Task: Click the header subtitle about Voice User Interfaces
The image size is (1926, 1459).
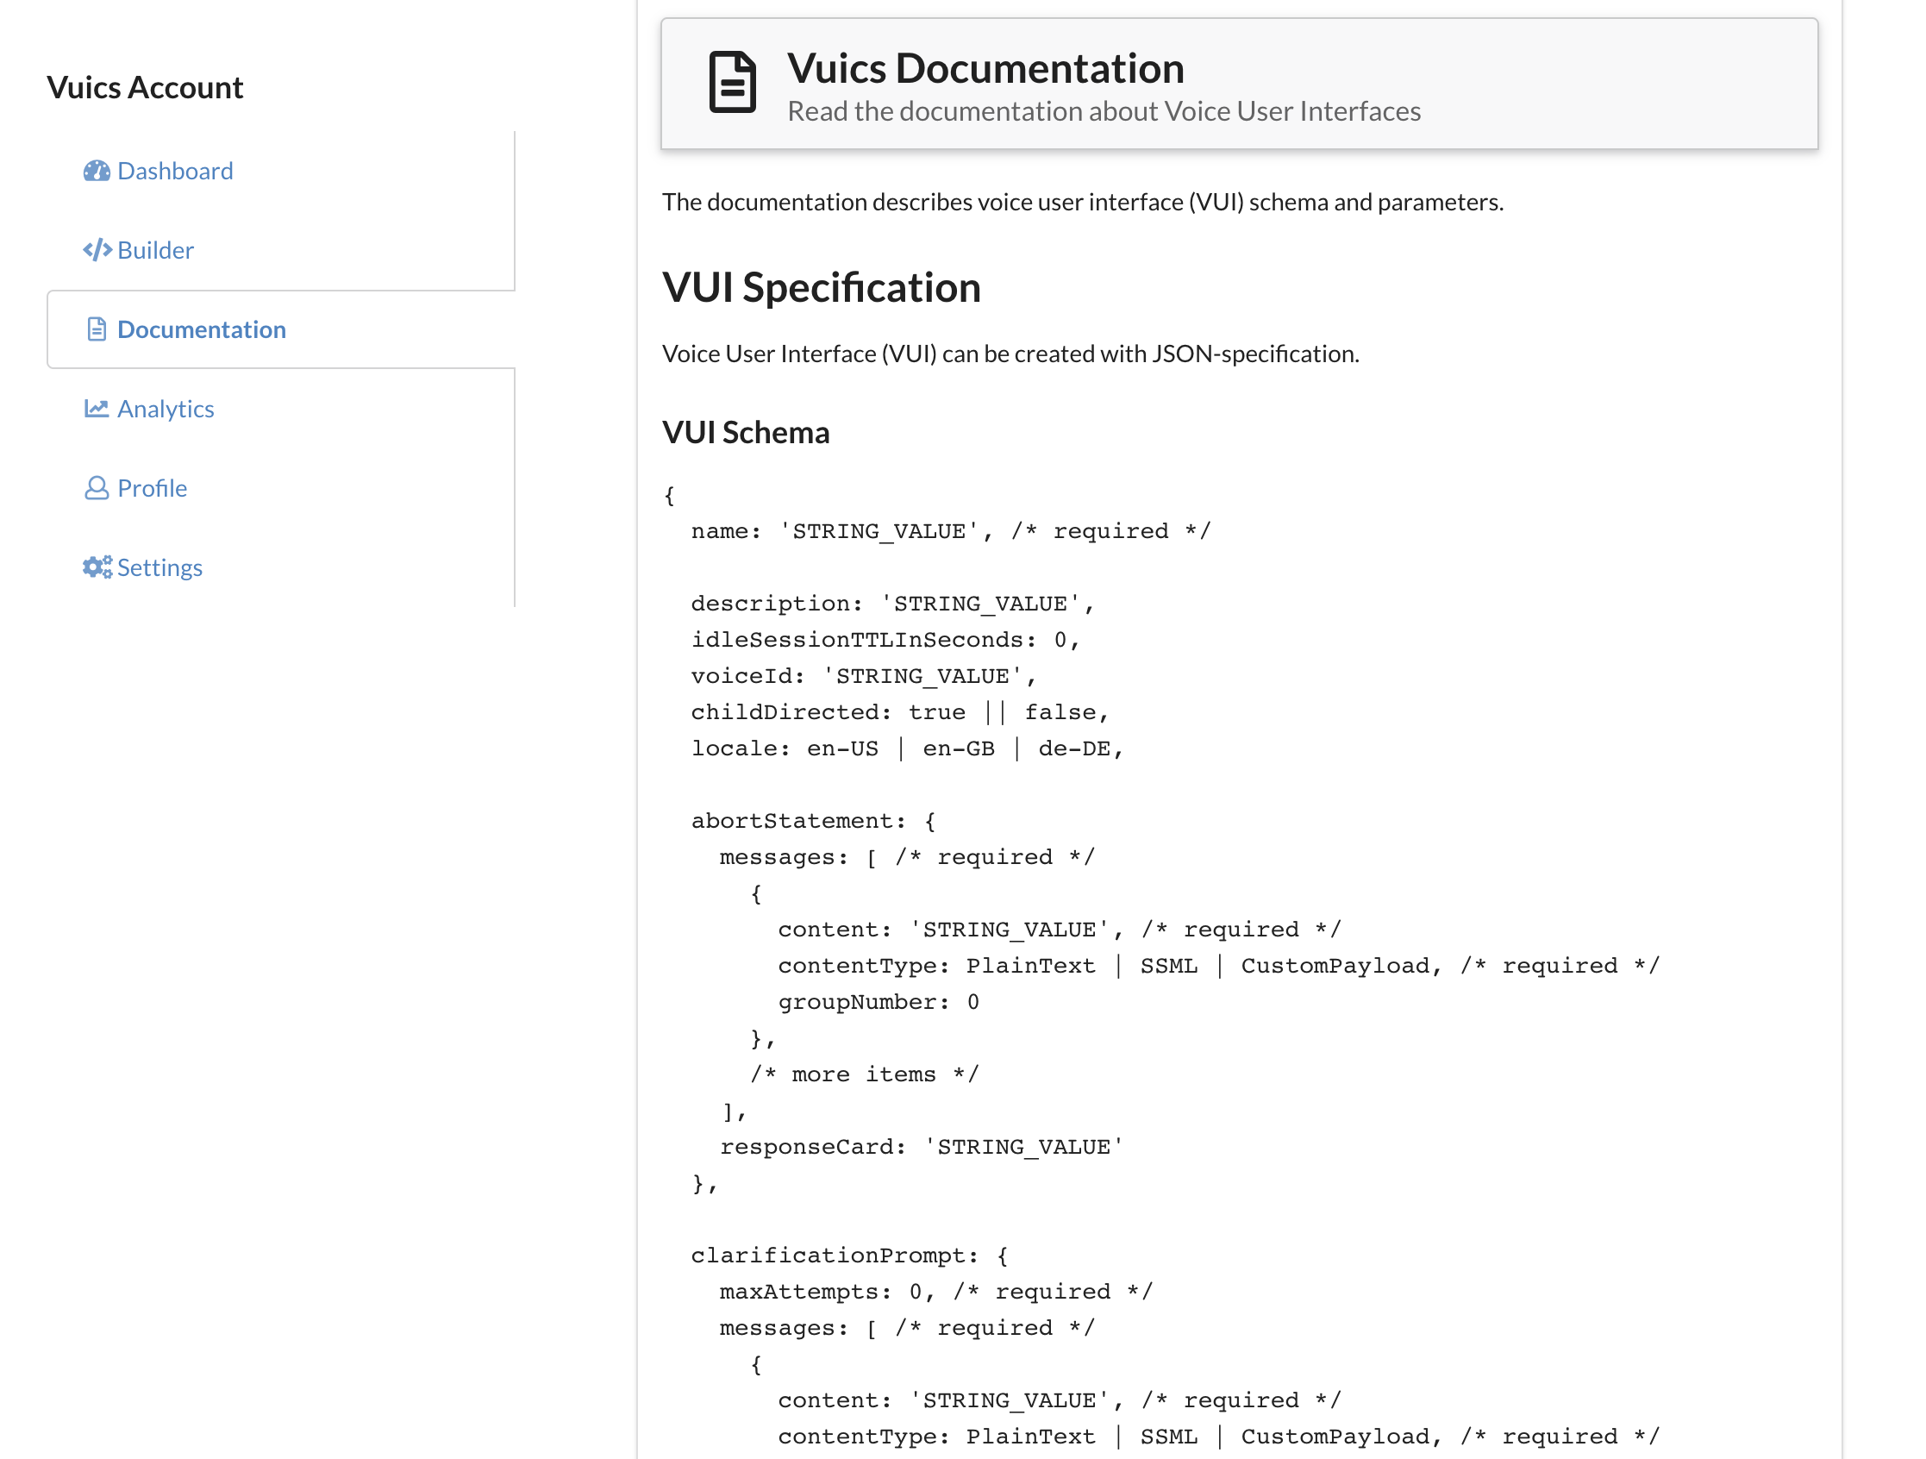Action: 1104,111
